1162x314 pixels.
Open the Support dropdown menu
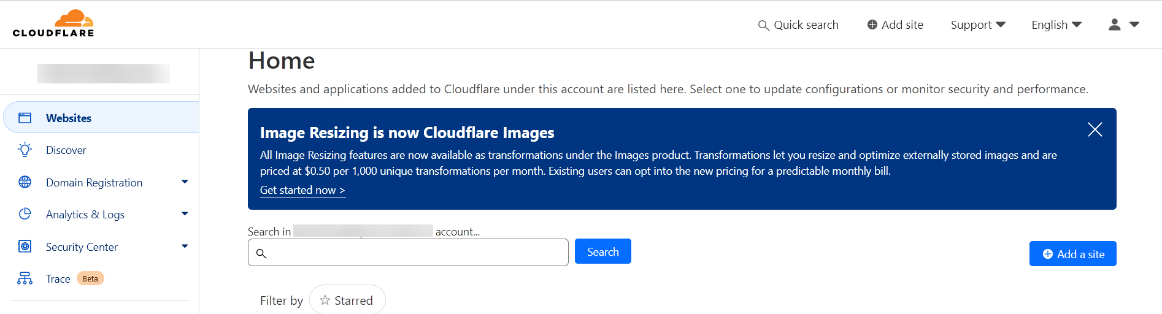pos(978,25)
